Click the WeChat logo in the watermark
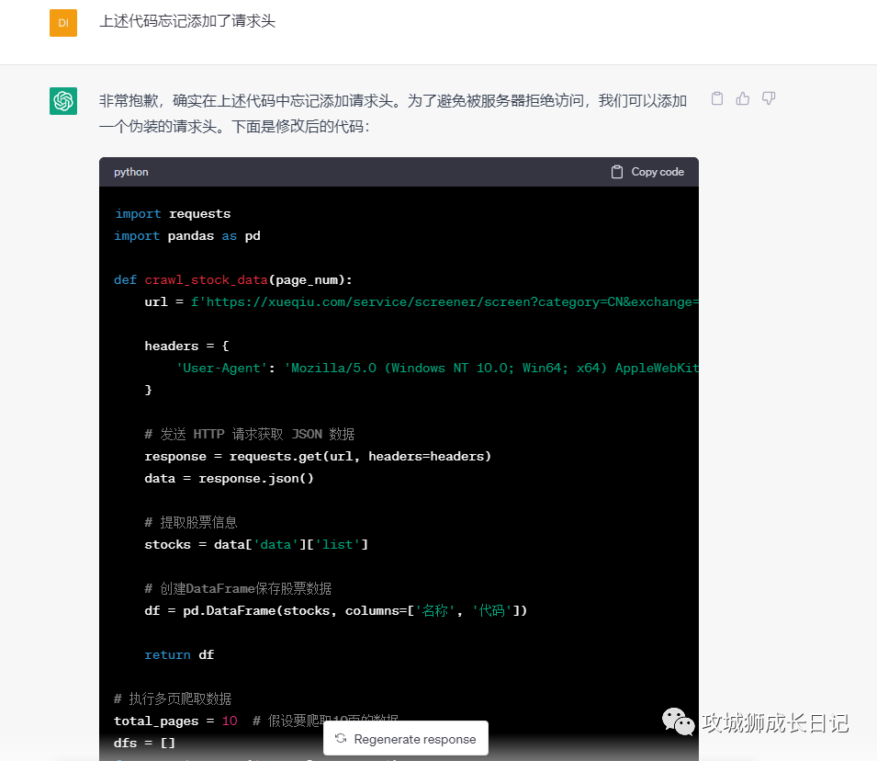 (x=680, y=721)
